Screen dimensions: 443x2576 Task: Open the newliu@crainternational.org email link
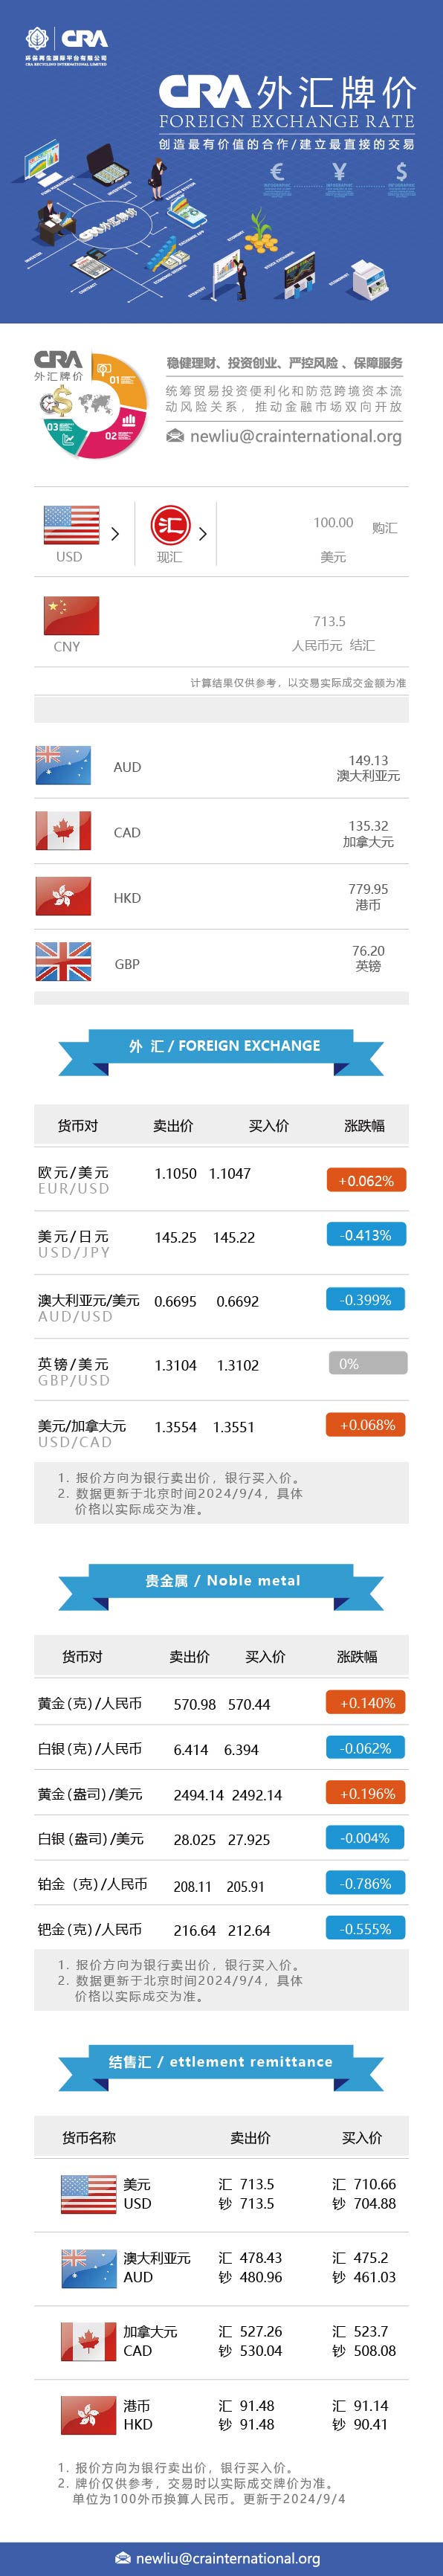[296, 436]
